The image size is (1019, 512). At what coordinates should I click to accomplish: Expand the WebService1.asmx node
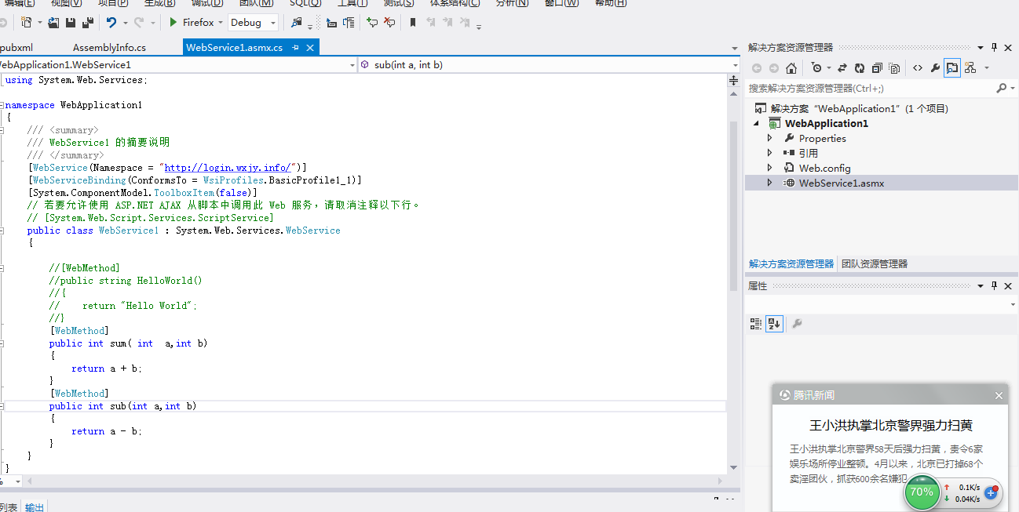(x=770, y=183)
